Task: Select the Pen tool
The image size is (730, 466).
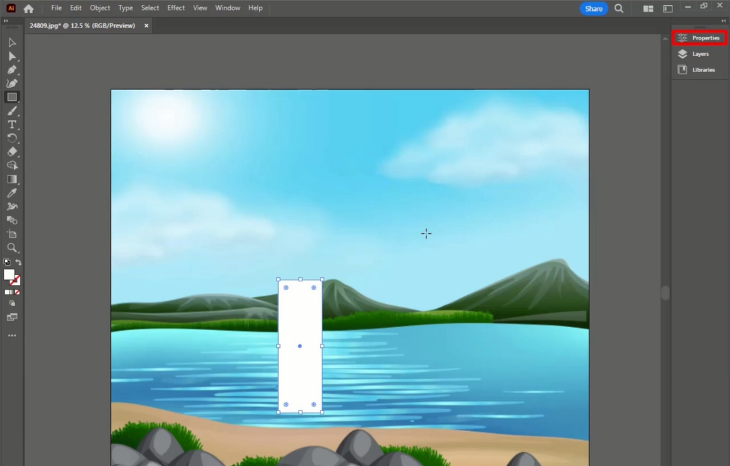Action: coord(12,70)
